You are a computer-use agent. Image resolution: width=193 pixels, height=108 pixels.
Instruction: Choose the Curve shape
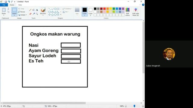click(x=52, y=9)
